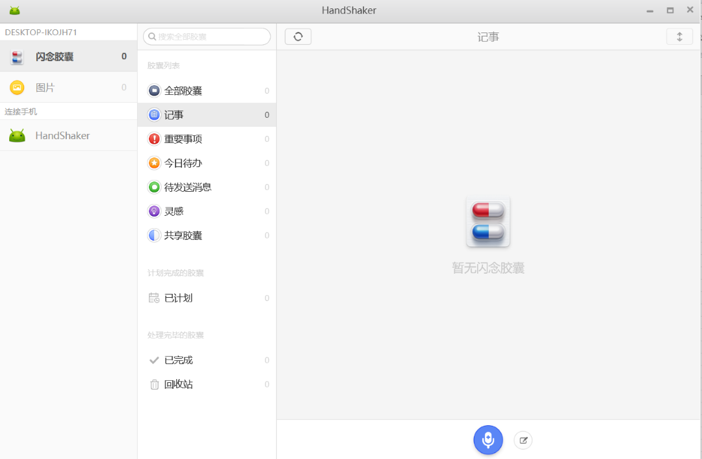The height and width of the screenshot is (459, 702).
Task: Select the 共享胶囊 shared capsule icon
Action: click(x=154, y=235)
